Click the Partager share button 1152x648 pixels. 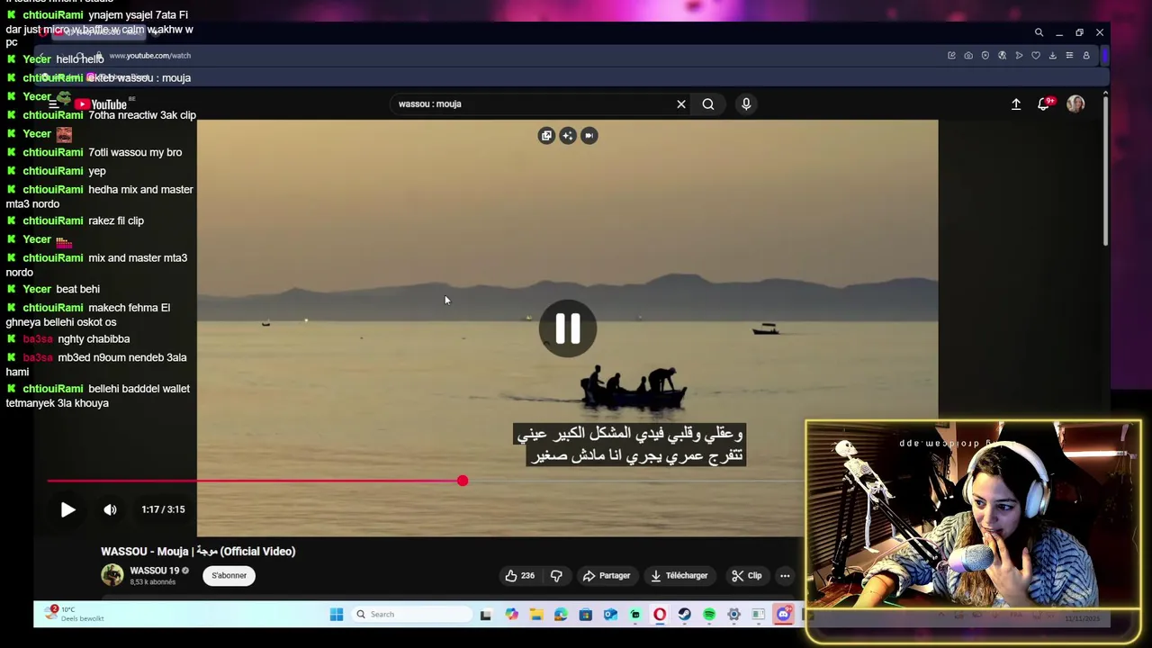(x=606, y=575)
